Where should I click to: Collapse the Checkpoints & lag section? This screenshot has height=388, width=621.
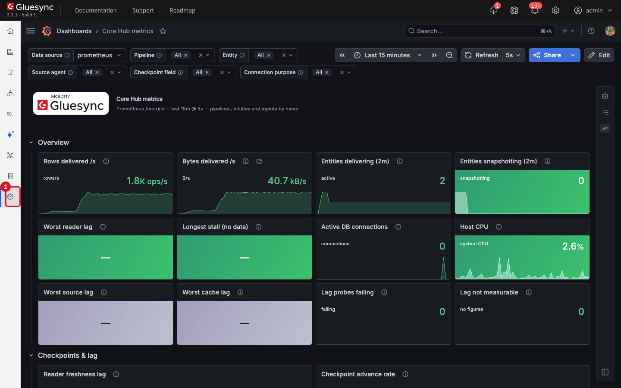[x=31, y=355]
